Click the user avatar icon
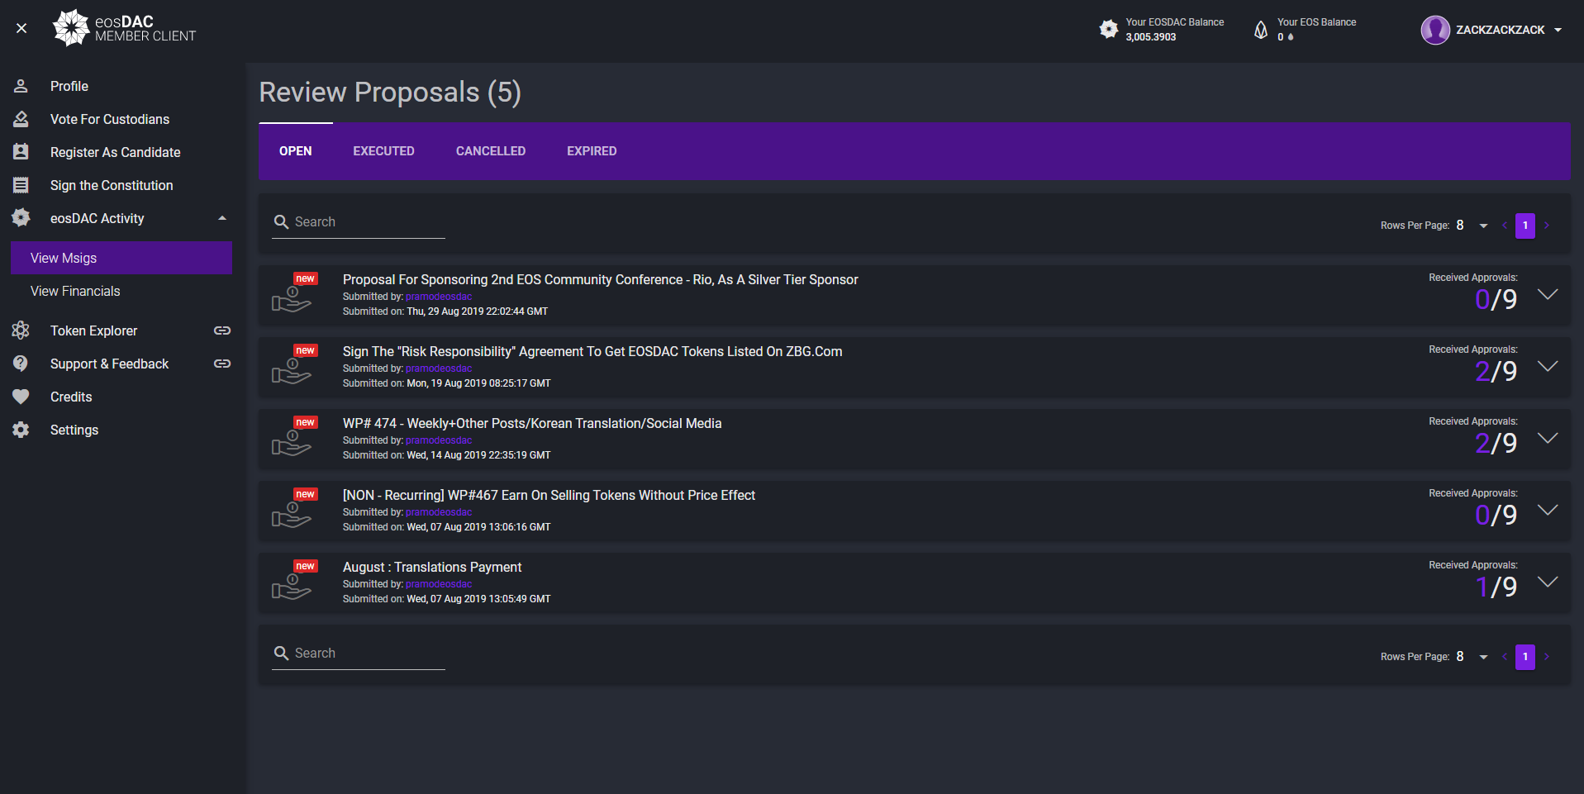 click(1435, 30)
